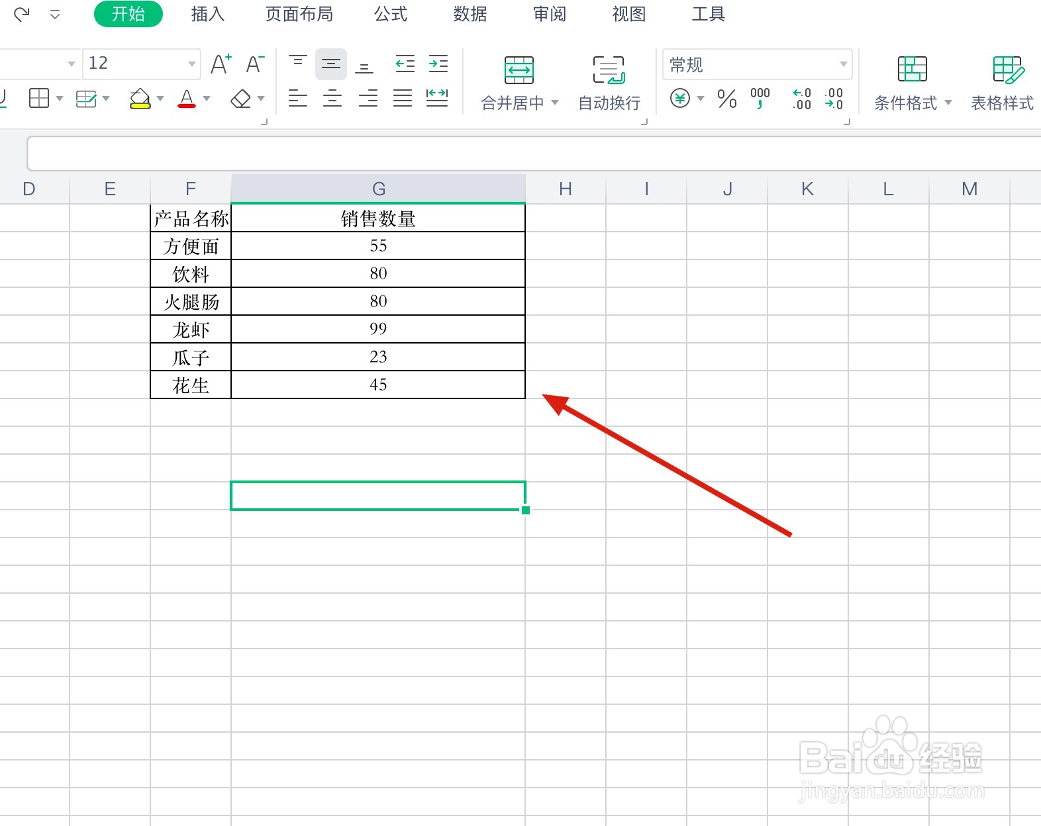Expand the currency format dropdown arrow
The image size is (1041, 826).
(x=700, y=99)
